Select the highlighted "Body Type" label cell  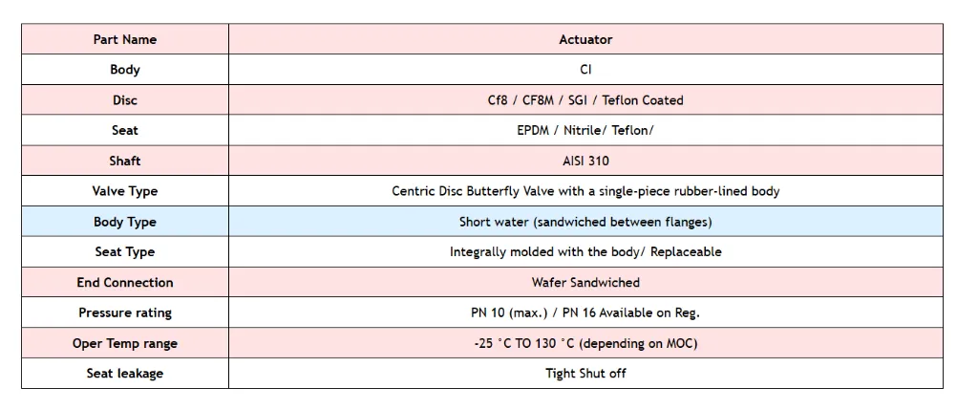[x=125, y=222]
